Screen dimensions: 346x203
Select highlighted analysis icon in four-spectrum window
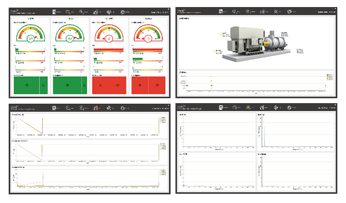248,107
